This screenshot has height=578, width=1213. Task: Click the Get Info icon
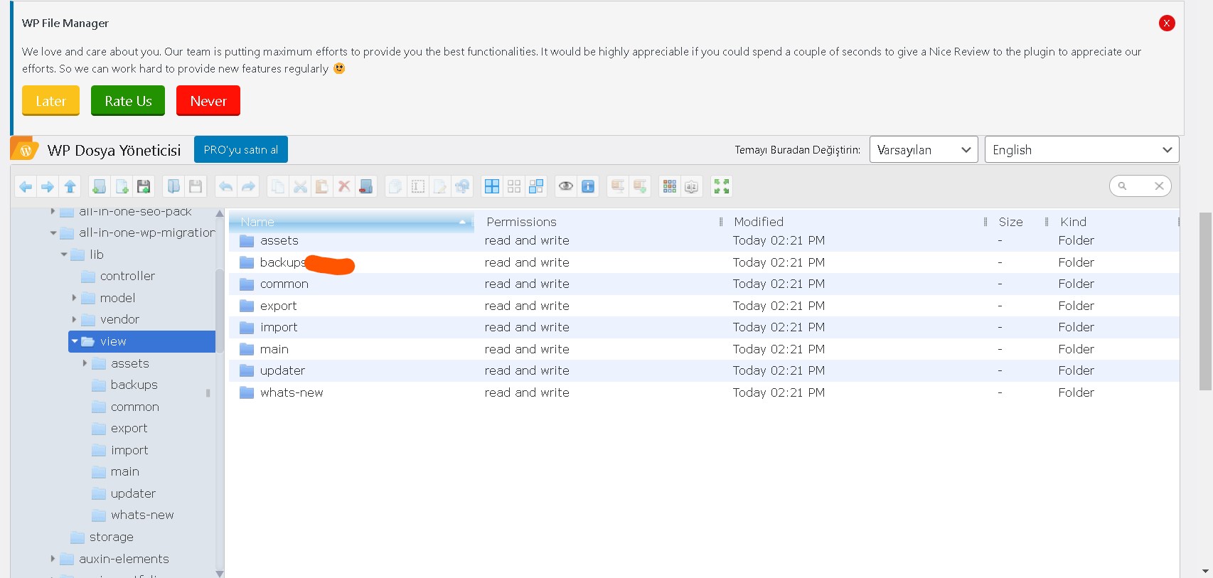pos(588,187)
